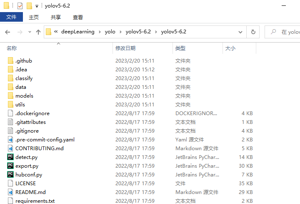Expand the chevron after yolo breadcrumb
The width and height of the screenshot is (300, 204).
click(120, 32)
